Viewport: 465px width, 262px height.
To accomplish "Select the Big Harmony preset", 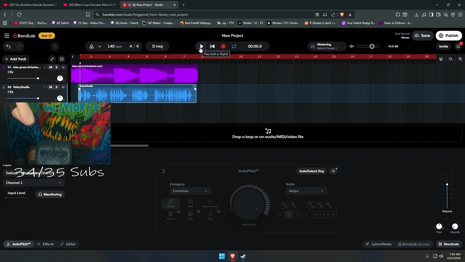I will point(210,203).
